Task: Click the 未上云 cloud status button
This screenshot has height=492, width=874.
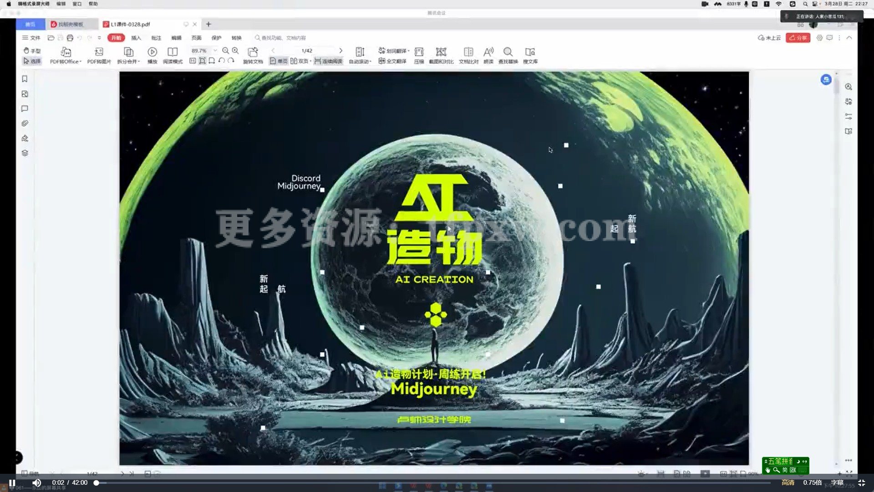Action: point(769,38)
